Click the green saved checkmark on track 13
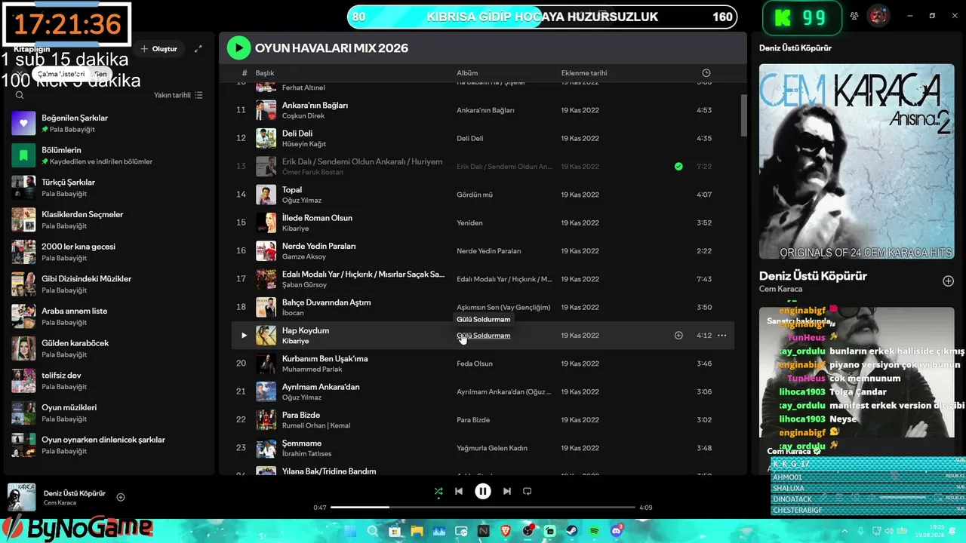Screen dimensions: 966x543 (678, 166)
